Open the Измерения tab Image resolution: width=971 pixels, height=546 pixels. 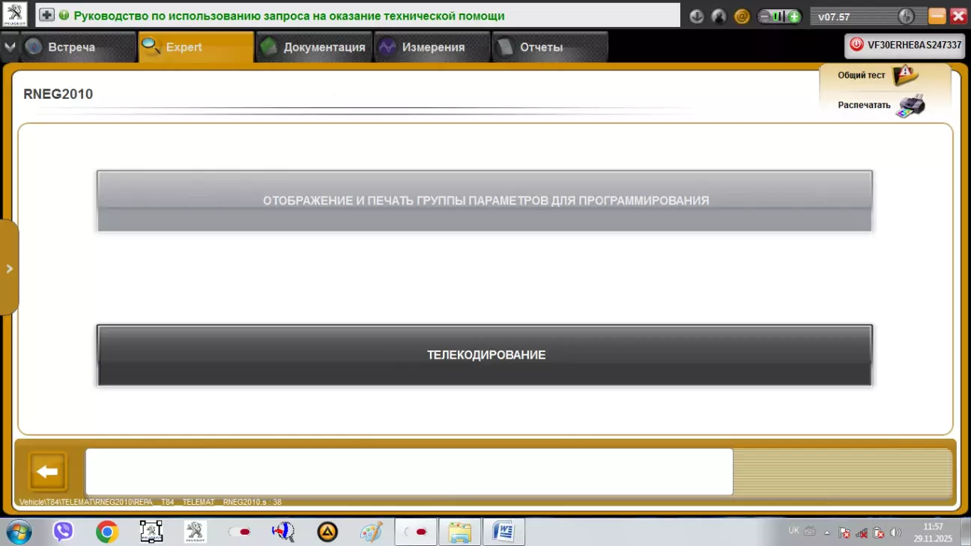coord(432,47)
